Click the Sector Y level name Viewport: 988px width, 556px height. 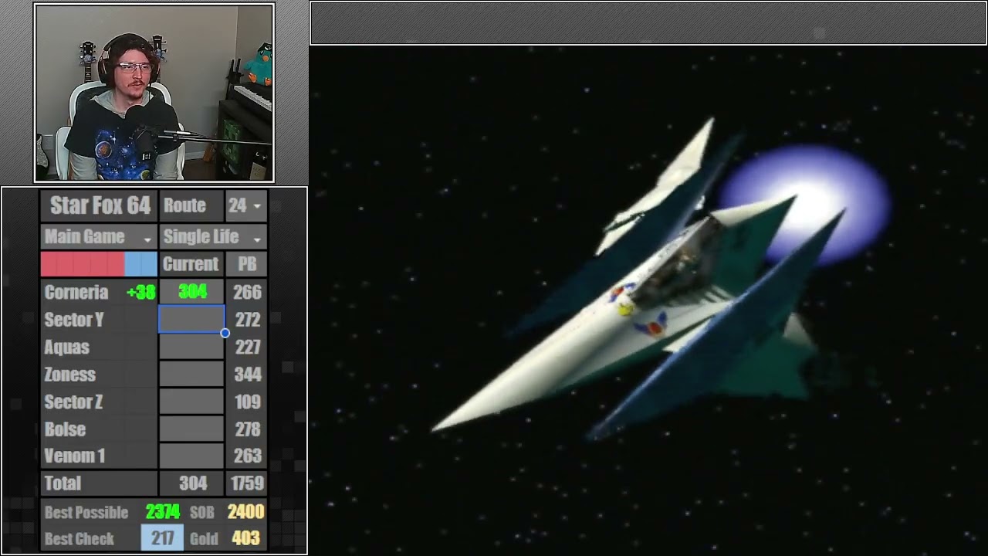pyautogui.click(x=74, y=320)
